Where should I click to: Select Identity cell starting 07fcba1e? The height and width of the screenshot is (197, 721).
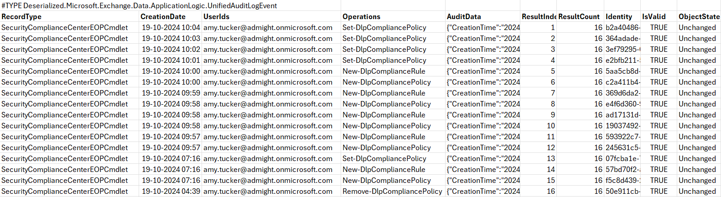(x=622, y=159)
